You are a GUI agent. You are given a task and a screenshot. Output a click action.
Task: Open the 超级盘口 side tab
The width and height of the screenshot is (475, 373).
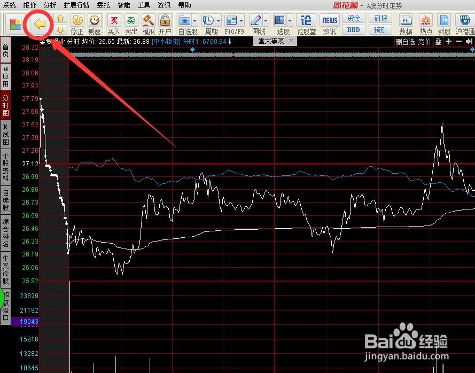[5, 306]
